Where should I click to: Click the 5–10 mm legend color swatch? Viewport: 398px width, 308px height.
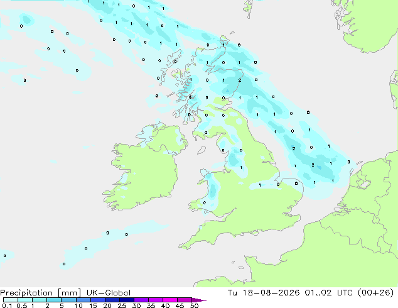click(x=68, y=300)
